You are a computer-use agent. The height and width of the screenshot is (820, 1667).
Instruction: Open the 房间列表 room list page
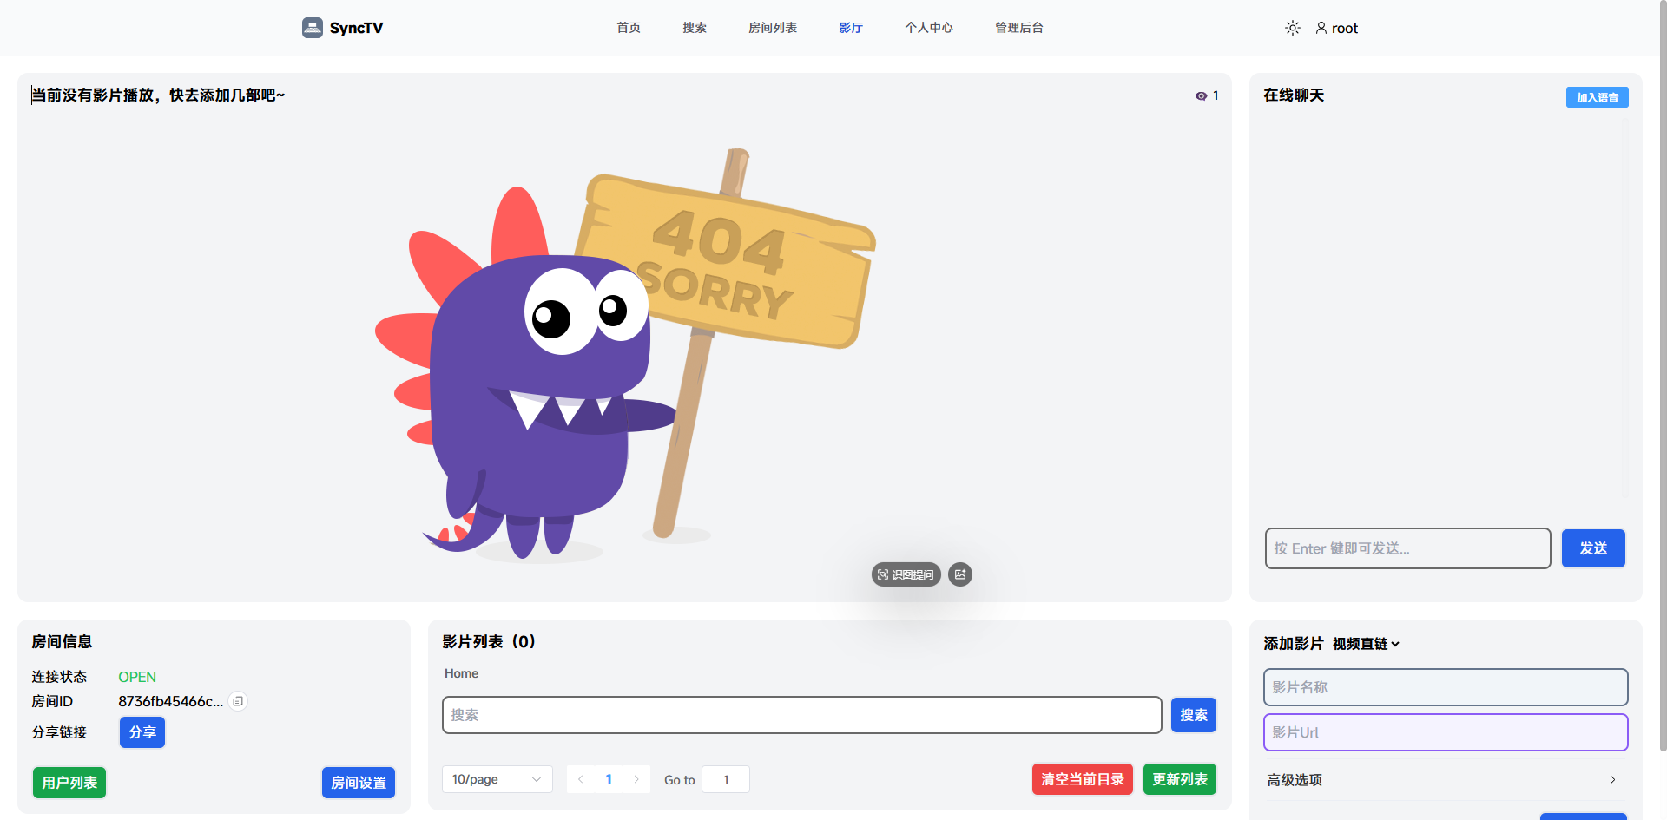773,28
